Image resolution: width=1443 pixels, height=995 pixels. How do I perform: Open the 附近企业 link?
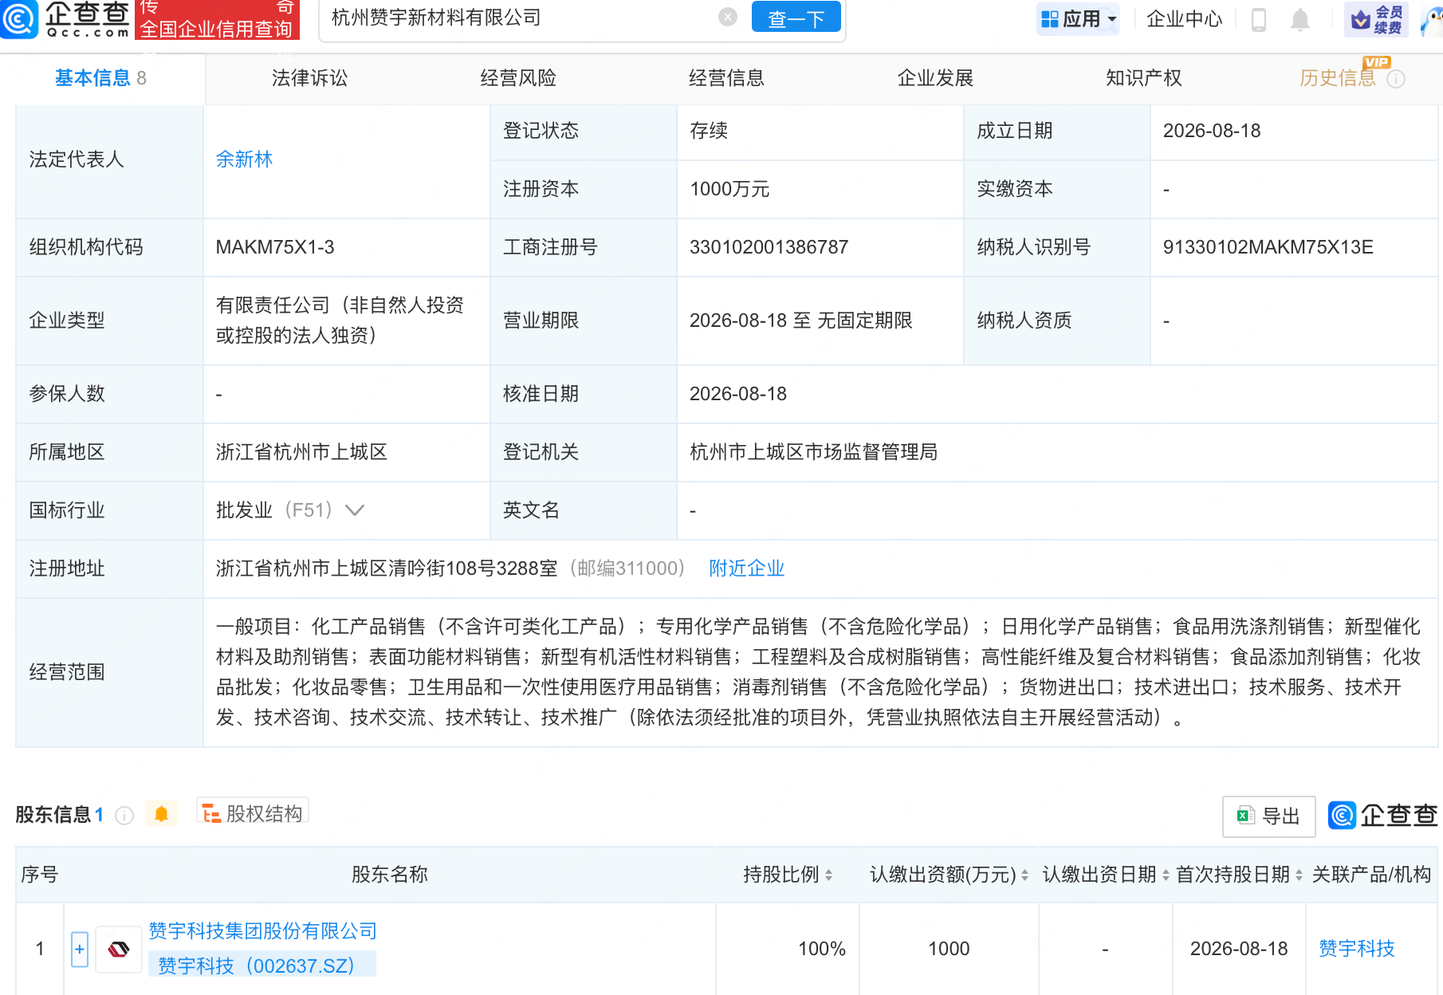coord(747,568)
